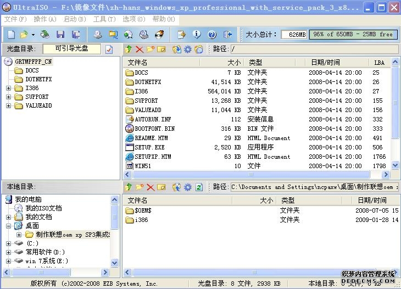Select DOTNETFX folder in disc tree

pyautogui.click(x=38, y=79)
